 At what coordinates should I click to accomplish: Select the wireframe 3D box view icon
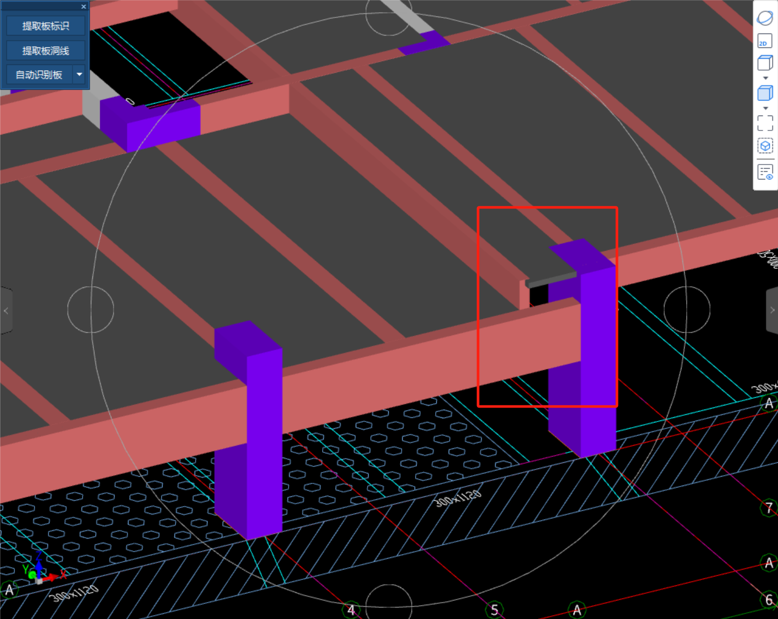[765, 63]
